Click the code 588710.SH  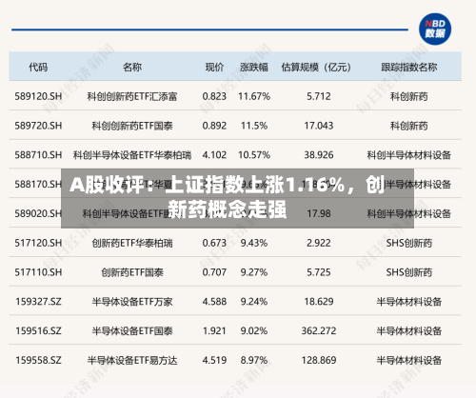(38, 155)
